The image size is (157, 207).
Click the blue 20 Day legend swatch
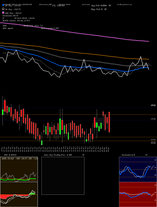pos(3,5)
